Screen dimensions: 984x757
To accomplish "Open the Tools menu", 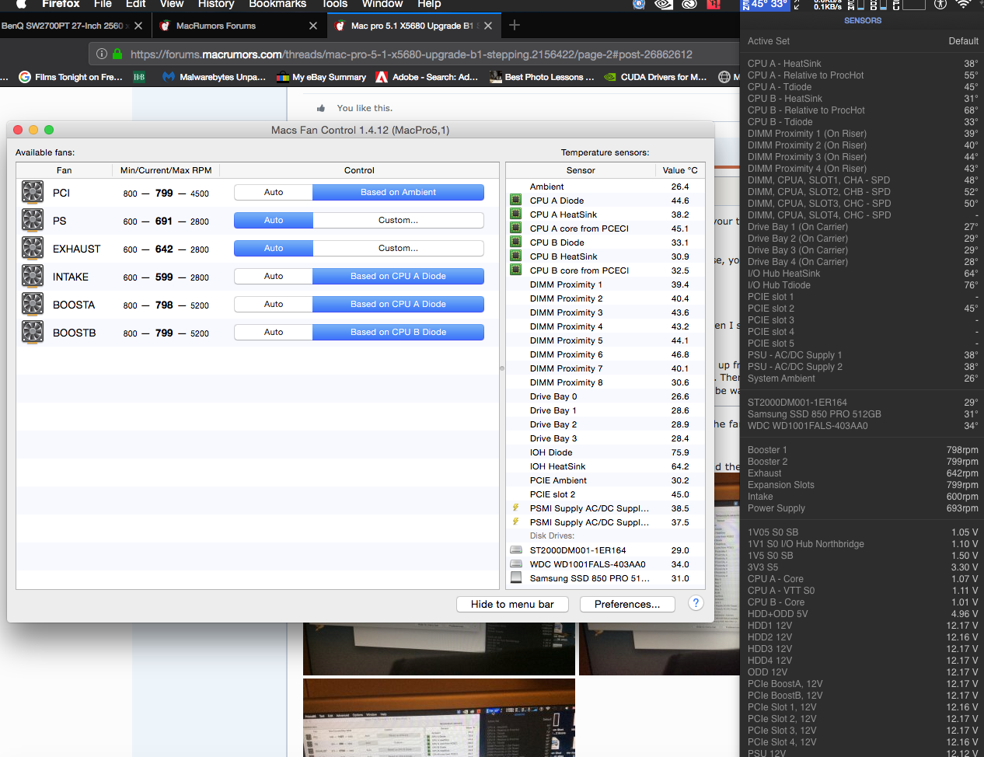I will pos(335,4).
